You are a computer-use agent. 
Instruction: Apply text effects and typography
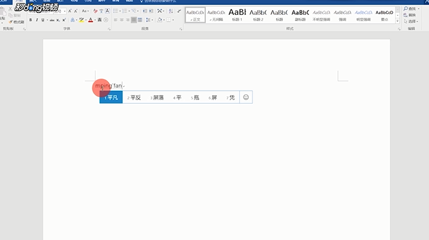tap(73, 20)
